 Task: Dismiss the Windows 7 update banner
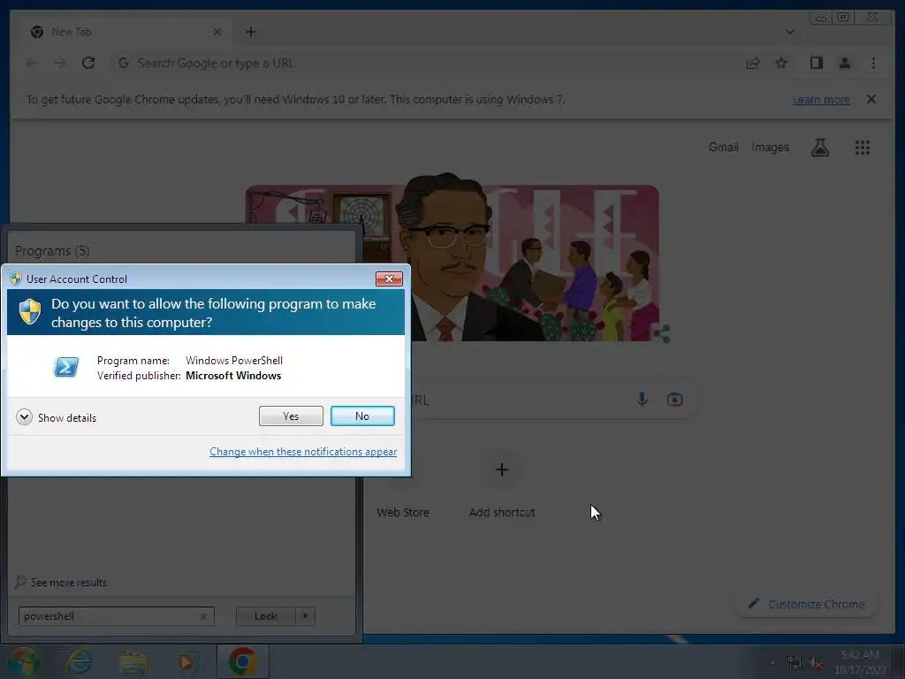click(x=871, y=99)
